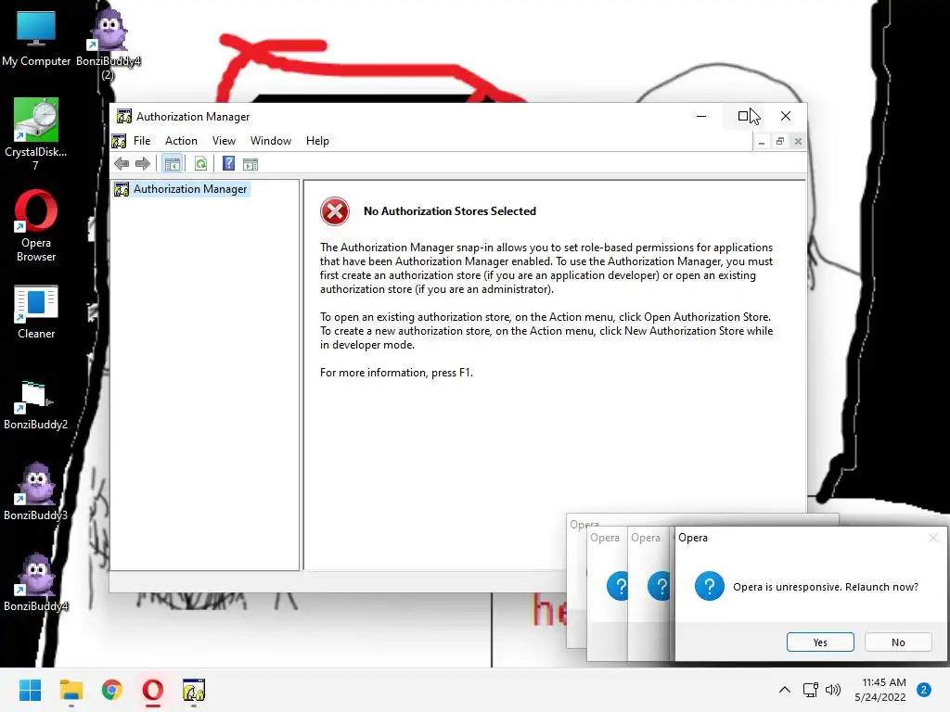Image resolution: width=950 pixels, height=712 pixels.
Task: Click Yes to relaunch Opera
Action: (x=820, y=642)
